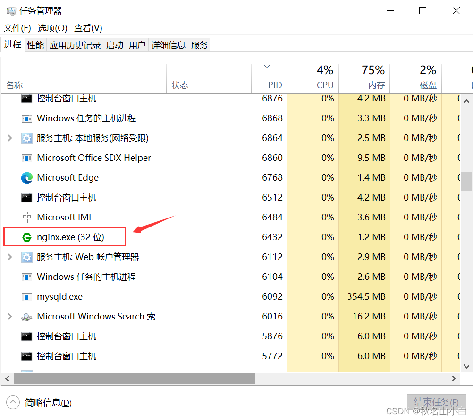Sort by the 名称 column header

(84, 78)
